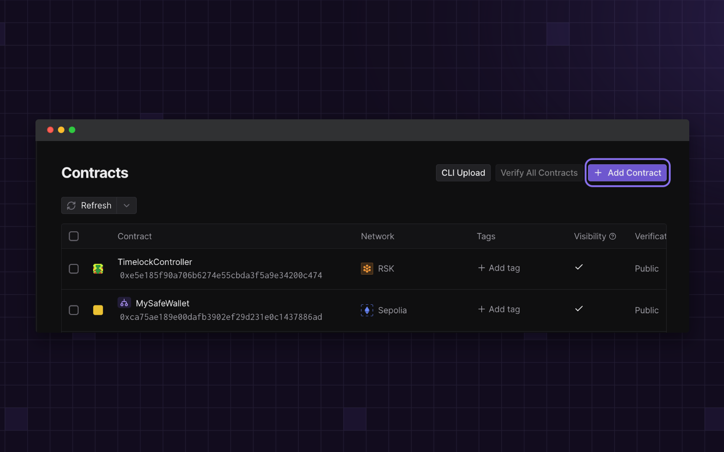Open Add tag for TimelockController row

click(499, 268)
